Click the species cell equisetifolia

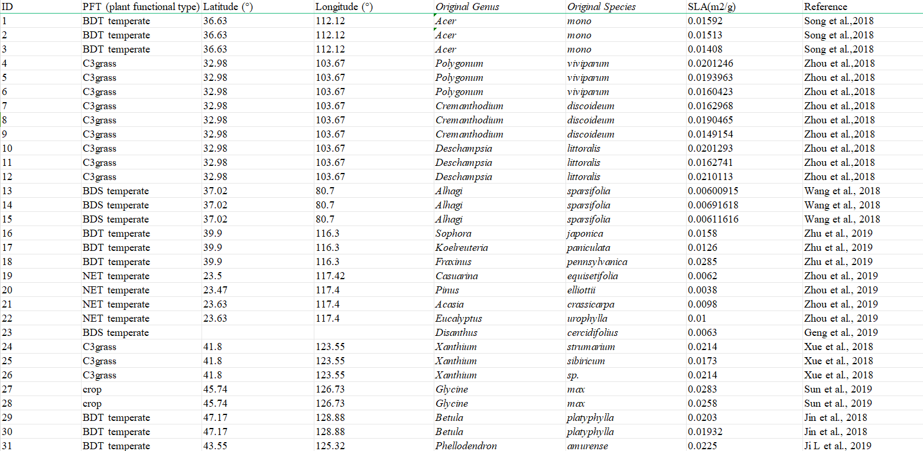592,276
